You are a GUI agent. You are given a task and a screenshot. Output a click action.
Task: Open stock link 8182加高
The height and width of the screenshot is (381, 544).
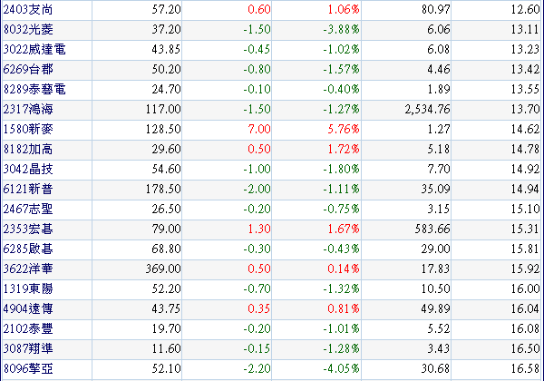28,149
